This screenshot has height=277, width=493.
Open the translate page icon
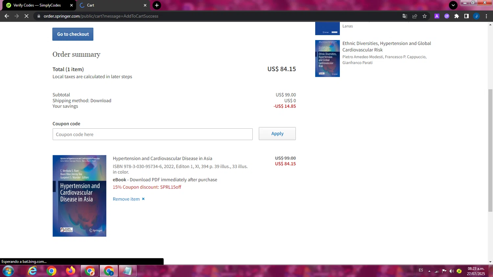coord(405,16)
